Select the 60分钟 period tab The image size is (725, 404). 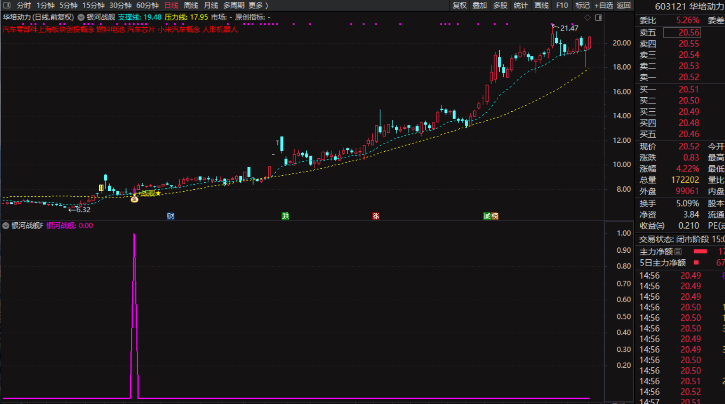tap(147, 5)
